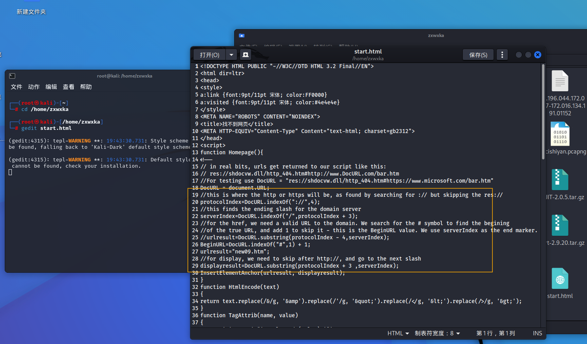This screenshot has width=587, height=344.
Task: Click the 保存(S) save button
Action: click(x=478, y=55)
